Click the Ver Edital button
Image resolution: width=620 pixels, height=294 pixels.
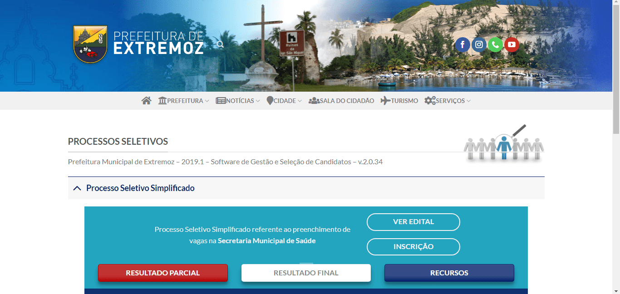[x=413, y=222]
